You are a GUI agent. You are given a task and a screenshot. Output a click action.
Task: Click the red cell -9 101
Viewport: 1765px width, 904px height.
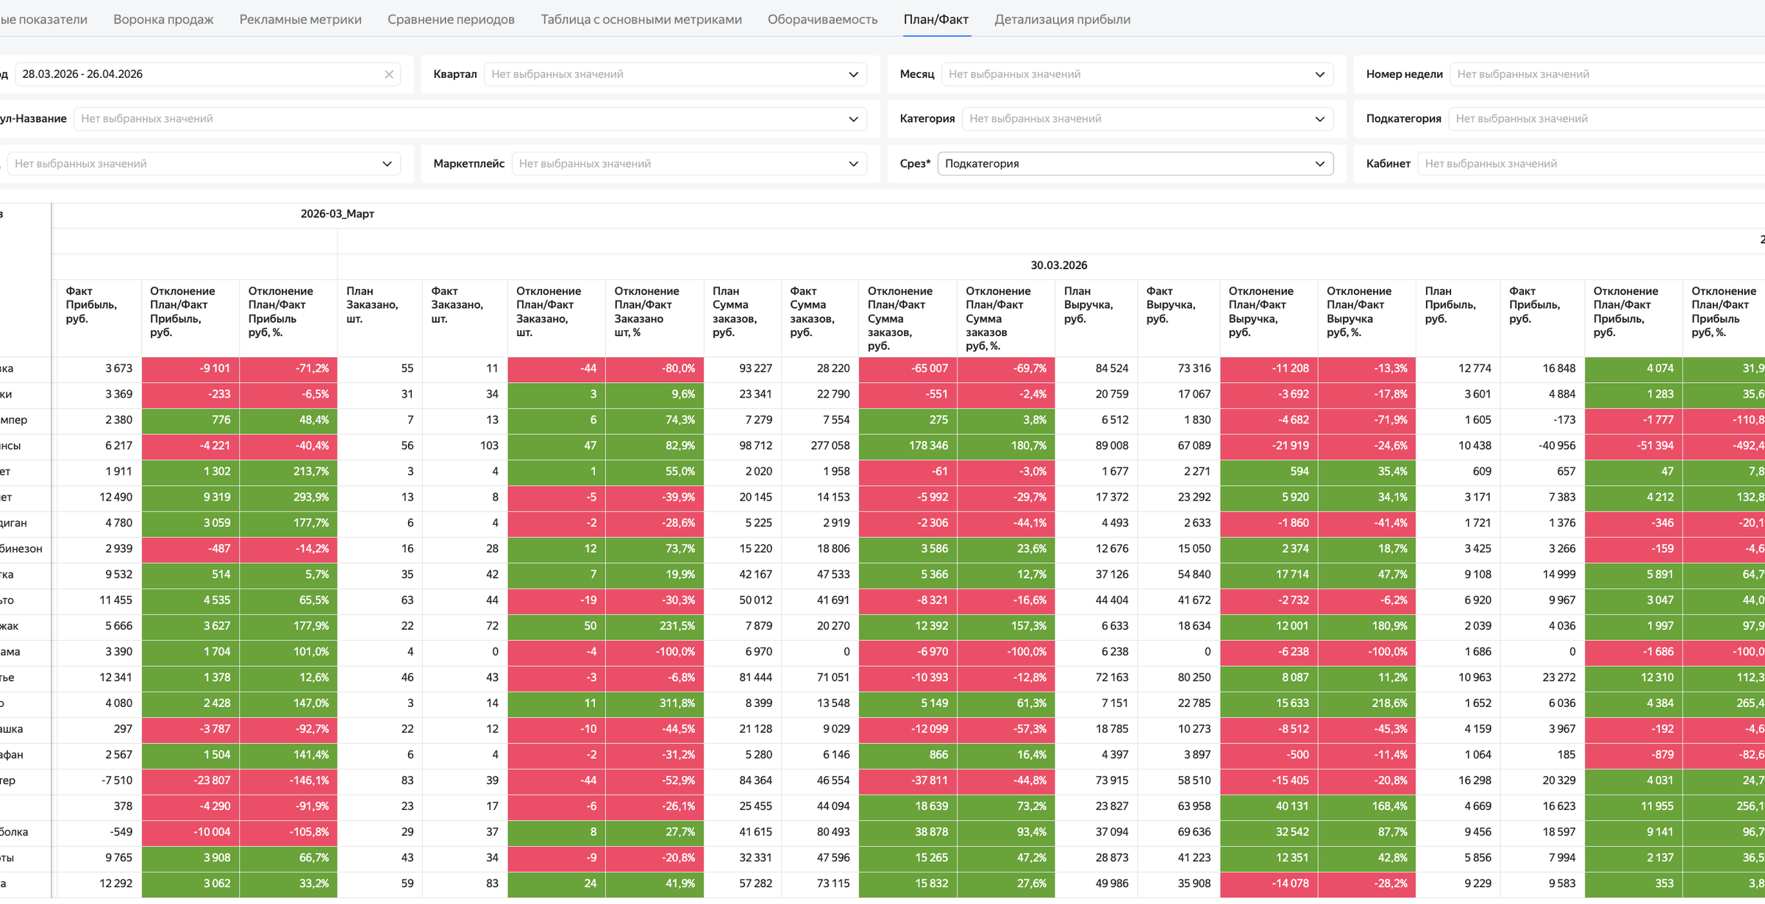click(x=190, y=369)
